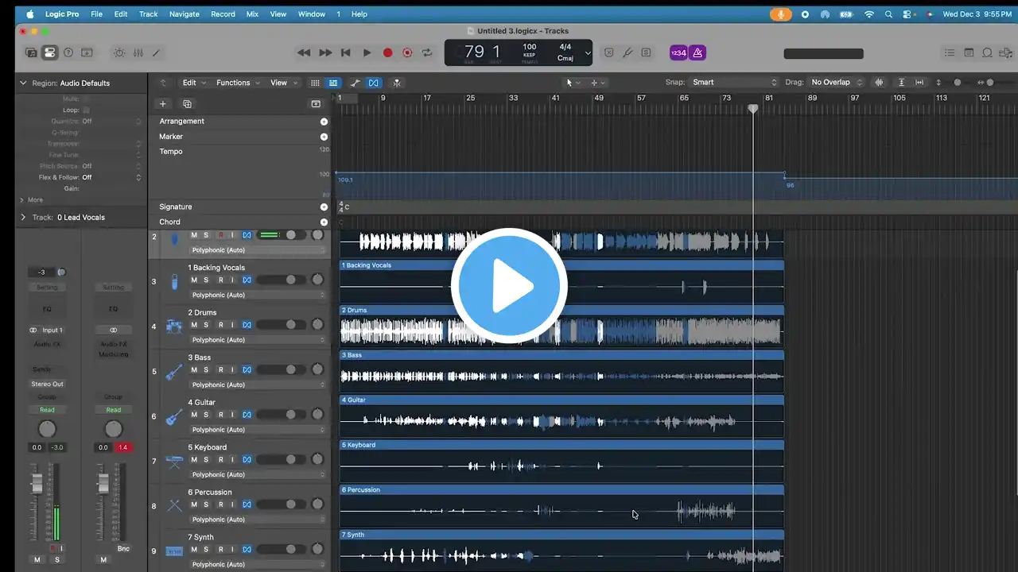Viewport: 1018px width, 572px height.
Task: Mute the 2 Drums track
Action: click(193, 325)
